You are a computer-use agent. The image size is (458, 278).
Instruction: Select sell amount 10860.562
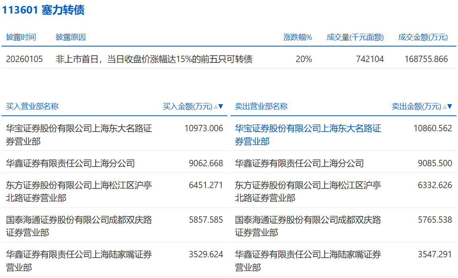(x=433, y=128)
